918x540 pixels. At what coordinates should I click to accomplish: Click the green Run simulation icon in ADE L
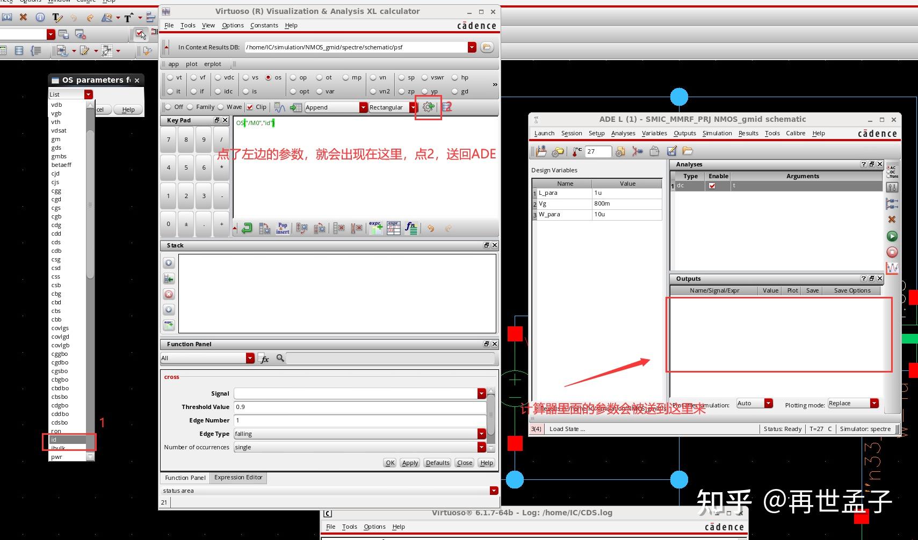[892, 236]
